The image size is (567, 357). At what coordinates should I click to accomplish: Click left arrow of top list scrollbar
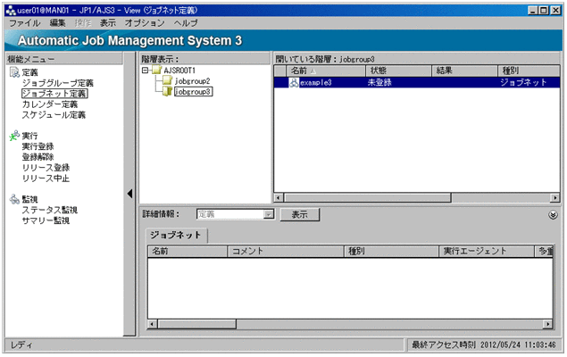coord(279,197)
